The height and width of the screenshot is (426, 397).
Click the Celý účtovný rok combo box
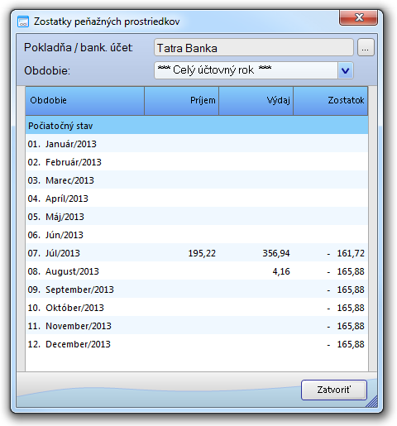pos(254,70)
